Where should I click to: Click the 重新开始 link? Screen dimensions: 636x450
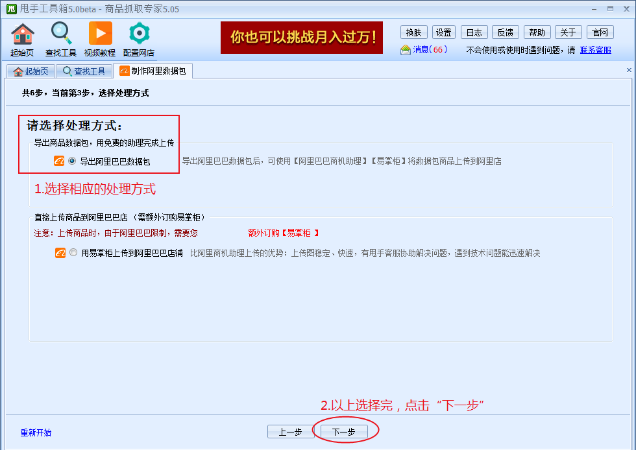36,432
